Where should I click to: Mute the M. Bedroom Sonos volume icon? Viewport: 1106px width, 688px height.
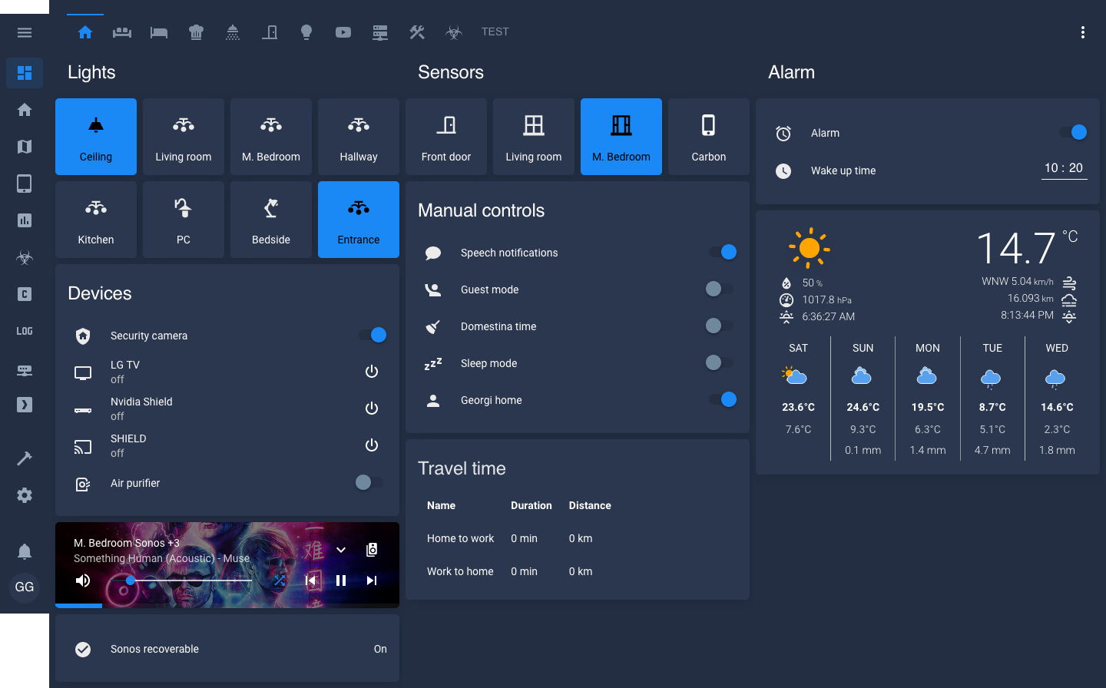[83, 580]
